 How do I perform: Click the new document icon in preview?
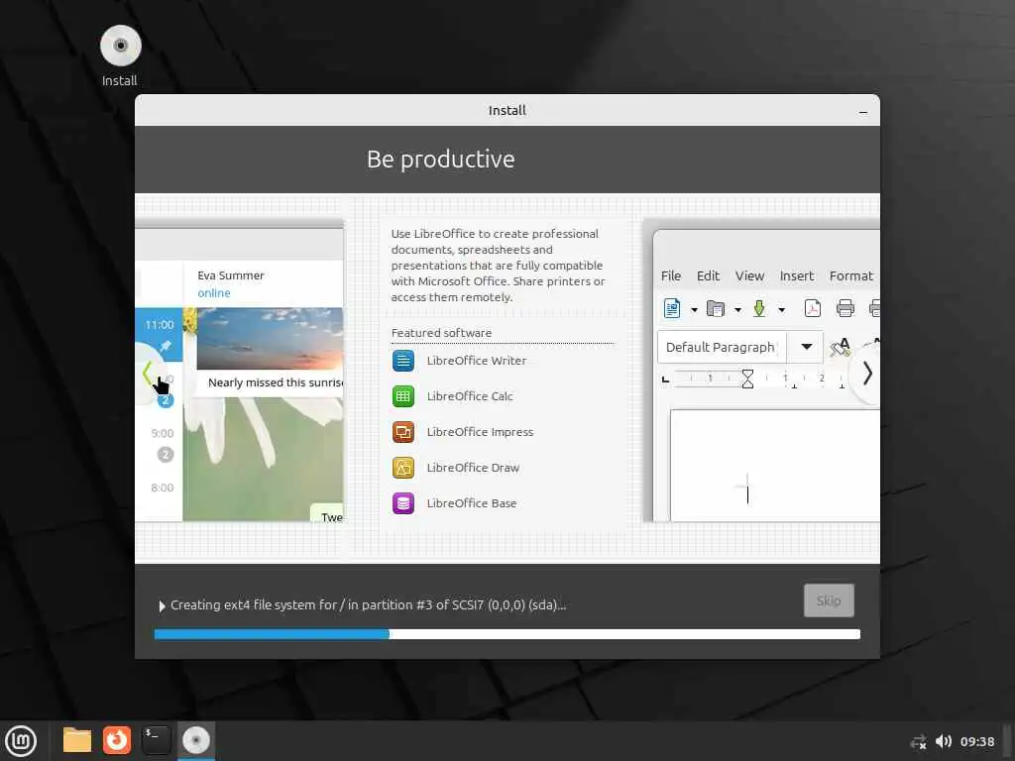point(672,308)
